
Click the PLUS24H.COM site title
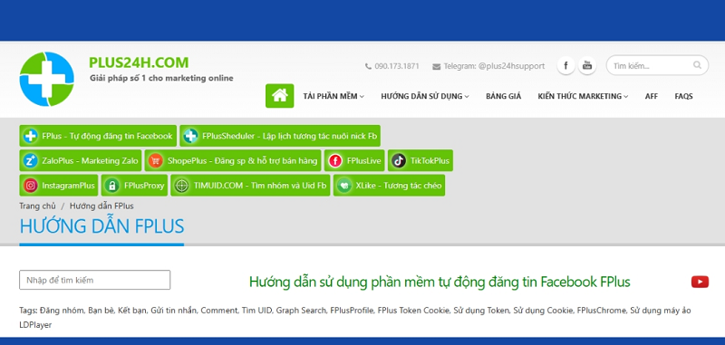[x=139, y=62]
